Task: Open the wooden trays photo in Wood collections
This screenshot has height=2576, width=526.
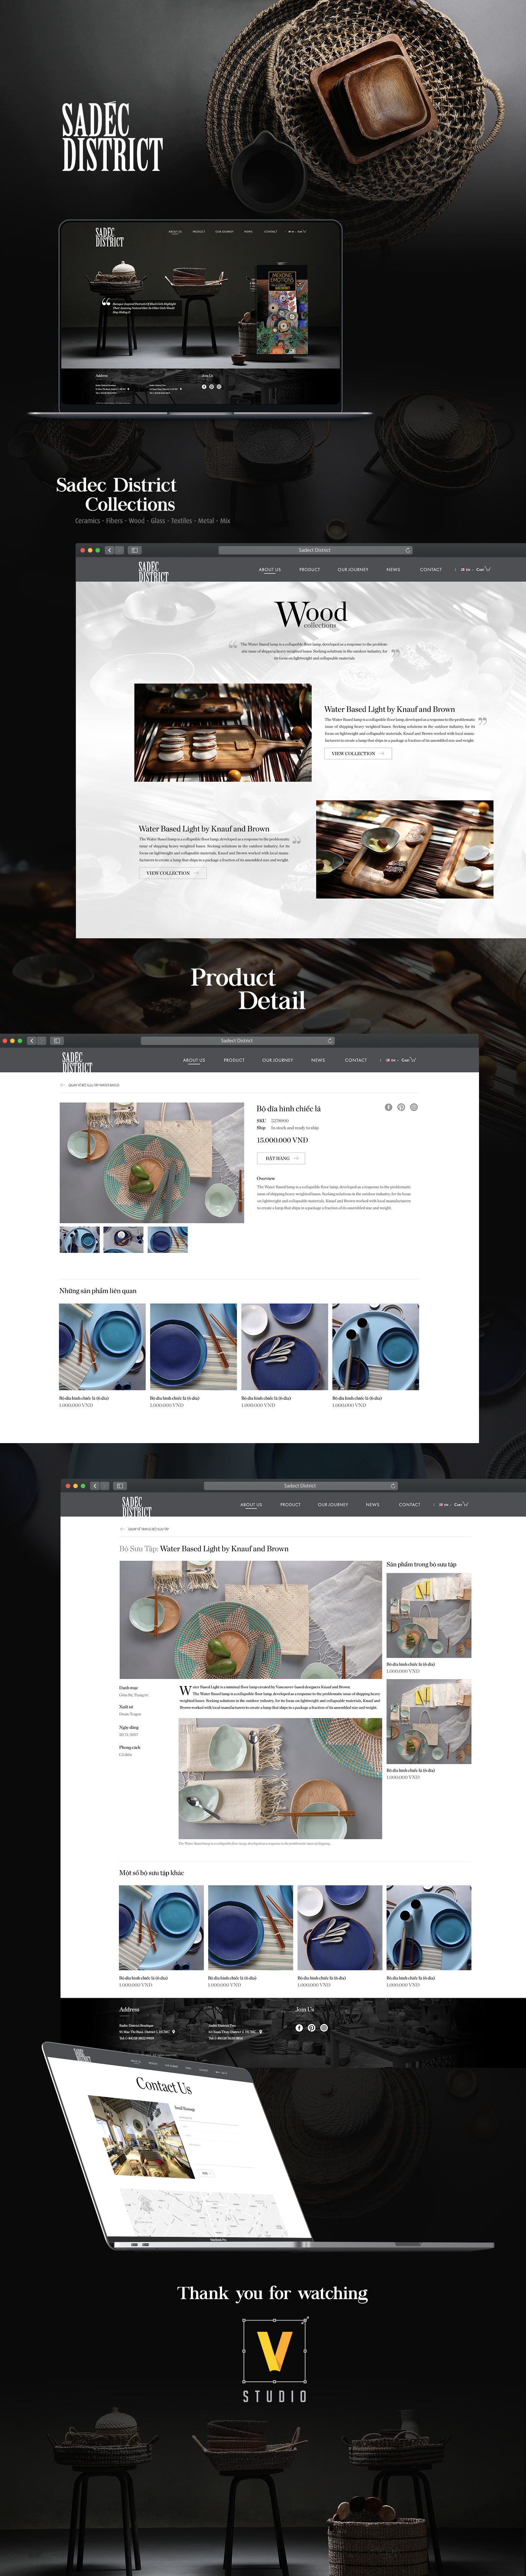Action: (x=405, y=849)
